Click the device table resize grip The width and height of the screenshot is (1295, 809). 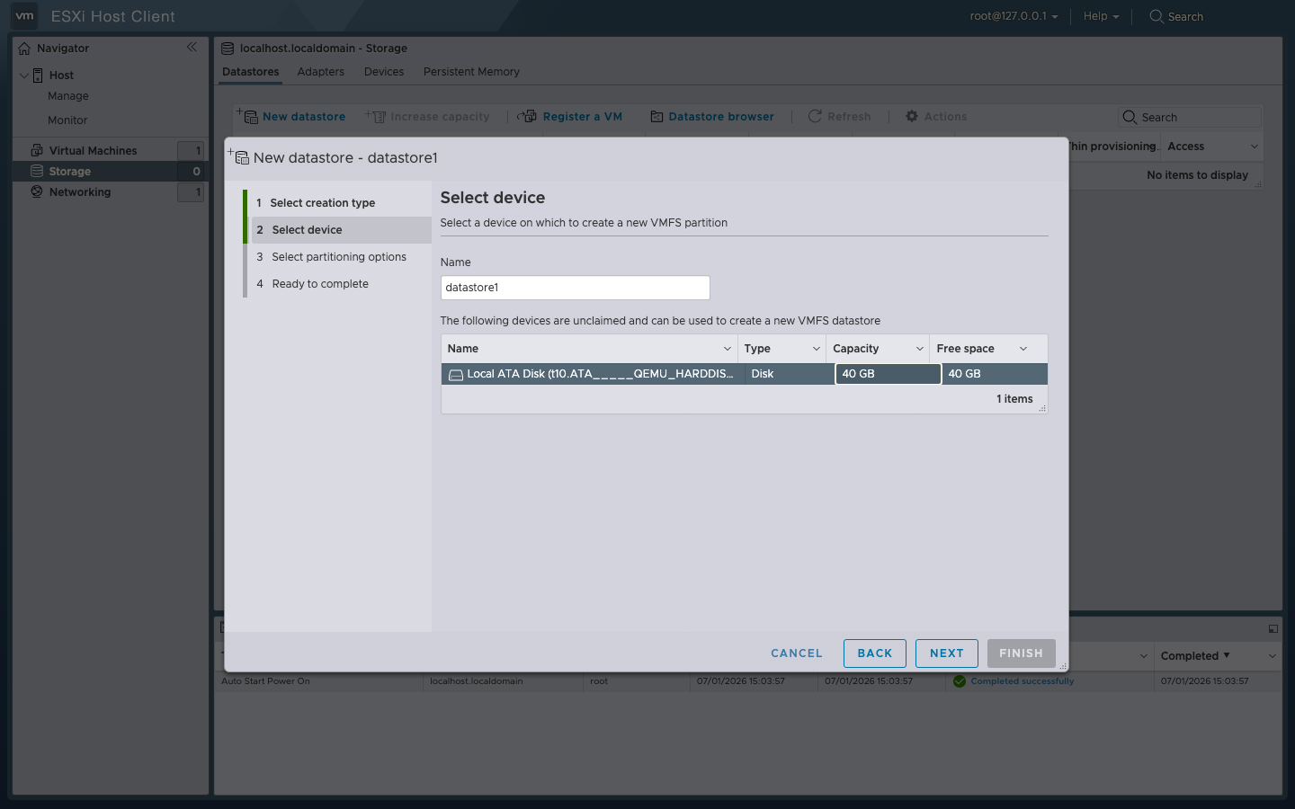(1042, 409)
